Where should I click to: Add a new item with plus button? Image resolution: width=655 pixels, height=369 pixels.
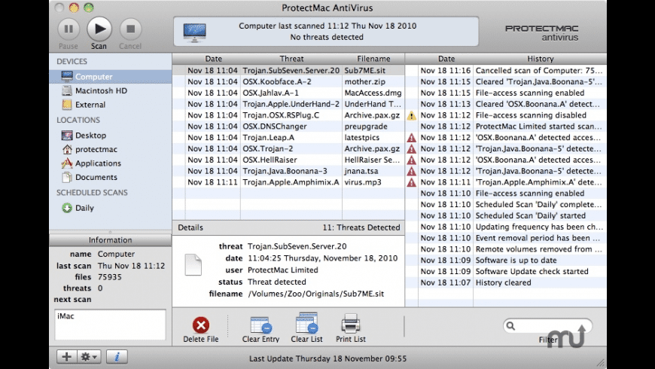click(67, 356)
